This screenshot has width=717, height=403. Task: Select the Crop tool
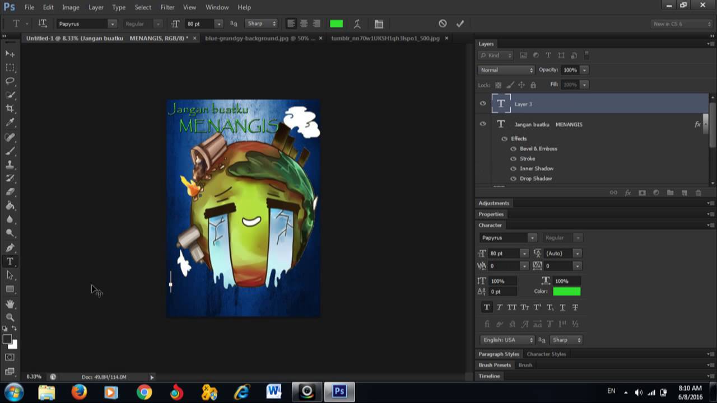pos(10,109)
